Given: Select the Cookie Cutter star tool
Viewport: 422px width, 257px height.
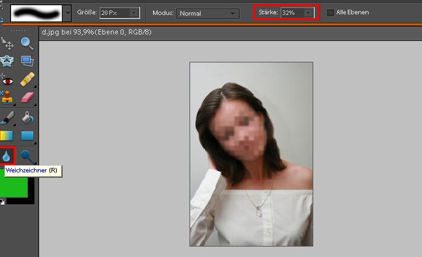Looking at the screenshot, I should [x=7, y=61].
